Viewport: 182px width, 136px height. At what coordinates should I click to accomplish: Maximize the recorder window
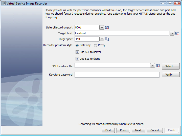pos(170,3)
